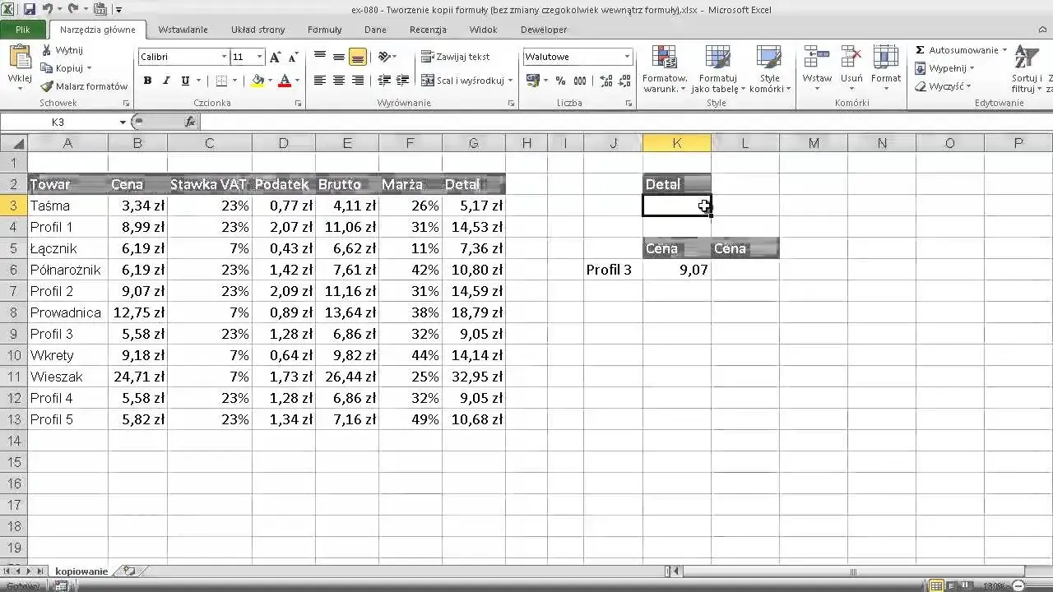Click the Wytnij (Cut) scissors icon
1053x592 pixels.
click(x=48, y=51)
